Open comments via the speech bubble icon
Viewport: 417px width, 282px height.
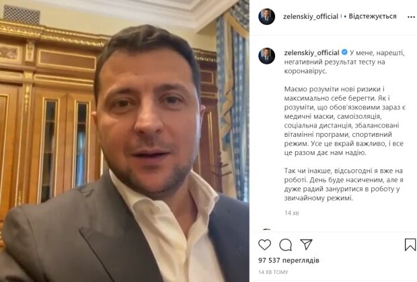pyautogui.click(x=286, y=245)
